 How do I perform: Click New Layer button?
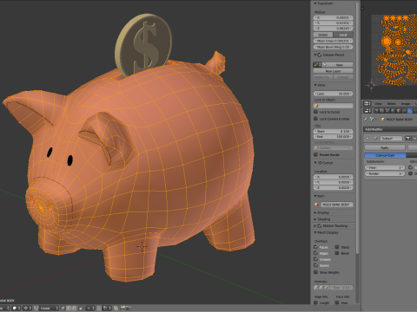pos(333,71)
